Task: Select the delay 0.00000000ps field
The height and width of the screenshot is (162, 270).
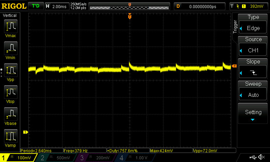Action: pyautogui.click(x=199, y=6)
